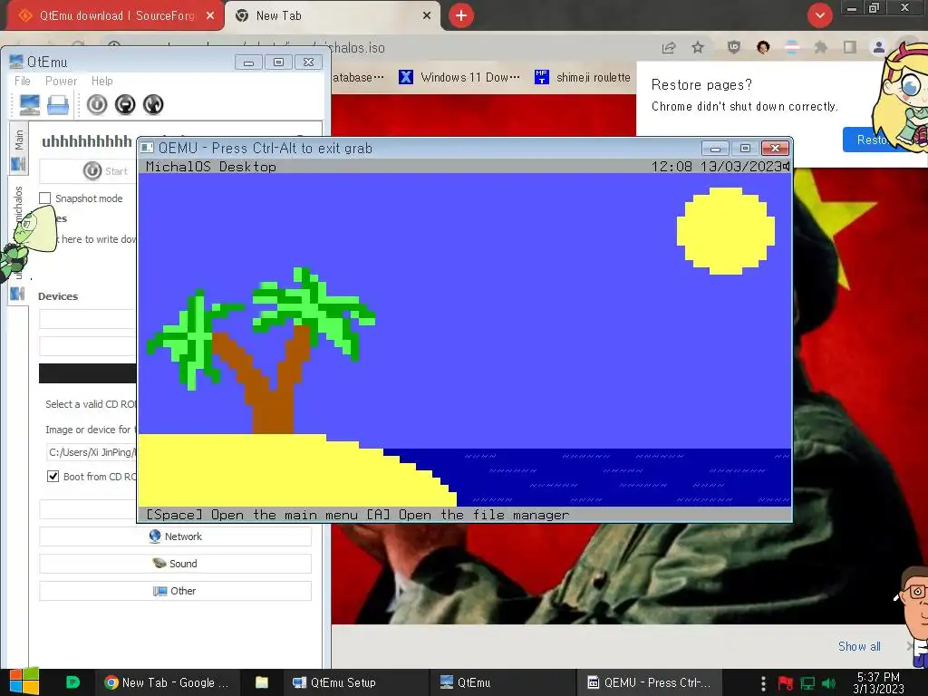Viewport: 928px width, 696px height.
Task: Click the red flag tray icon
Action: pos(786,683)
